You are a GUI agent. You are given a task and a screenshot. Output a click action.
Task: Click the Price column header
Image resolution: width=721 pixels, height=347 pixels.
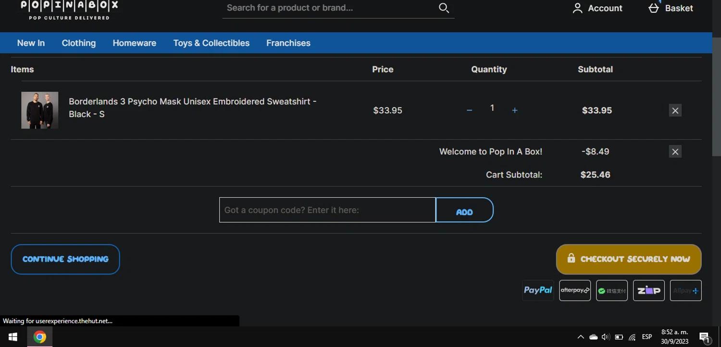click(x=383, y=69)
